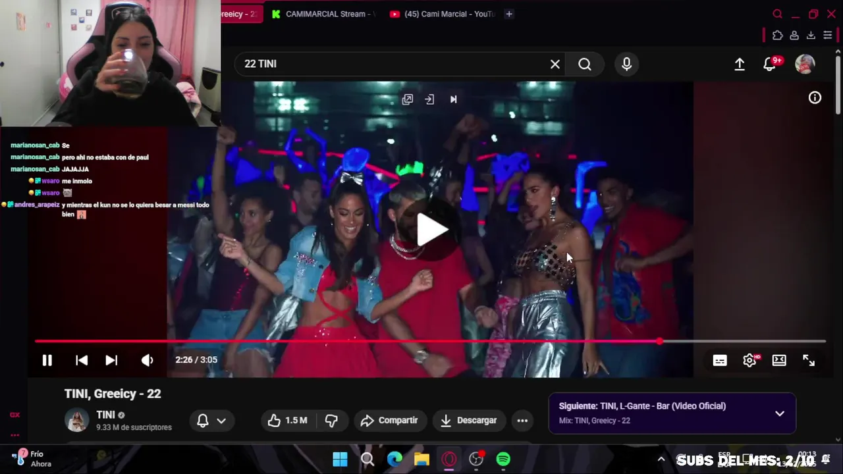
Task: Click the exit-to-side arrow icon above video
Action: click(x=429, y=99)
